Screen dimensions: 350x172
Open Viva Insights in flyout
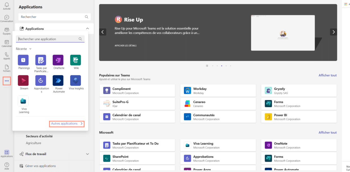[76, 83]
